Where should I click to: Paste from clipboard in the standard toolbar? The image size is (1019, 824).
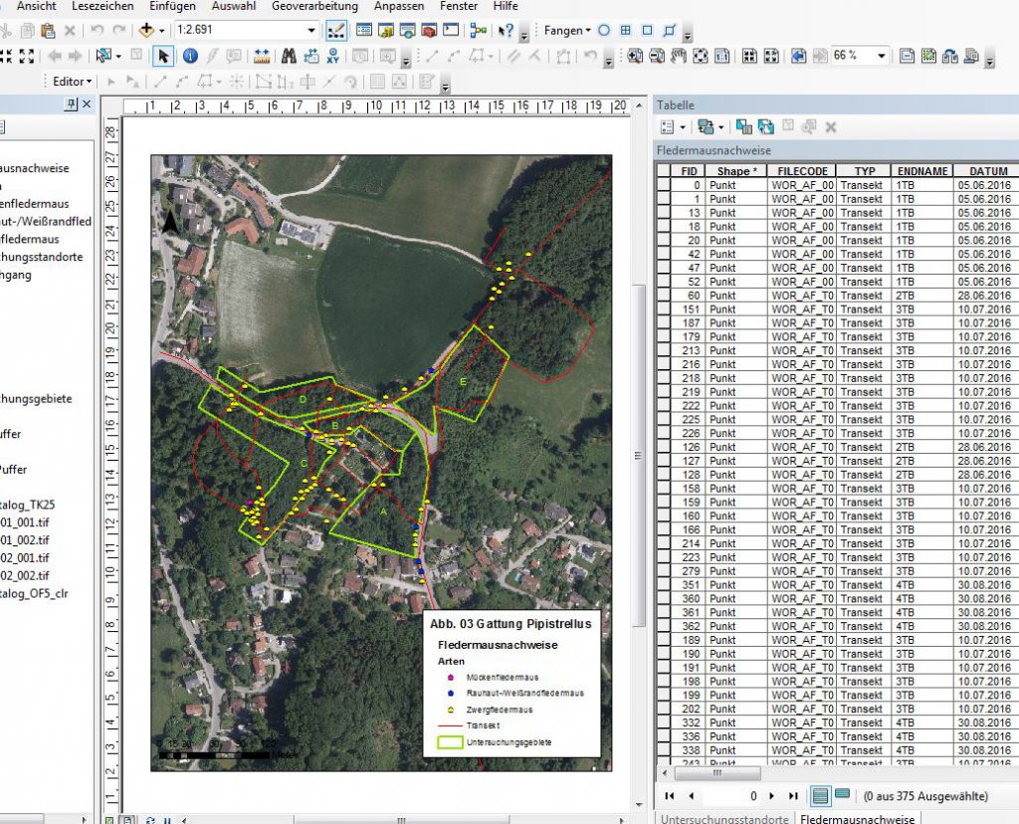(x=48, y=31)
